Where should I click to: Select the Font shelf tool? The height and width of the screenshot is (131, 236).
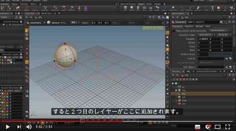click(212, 8)
